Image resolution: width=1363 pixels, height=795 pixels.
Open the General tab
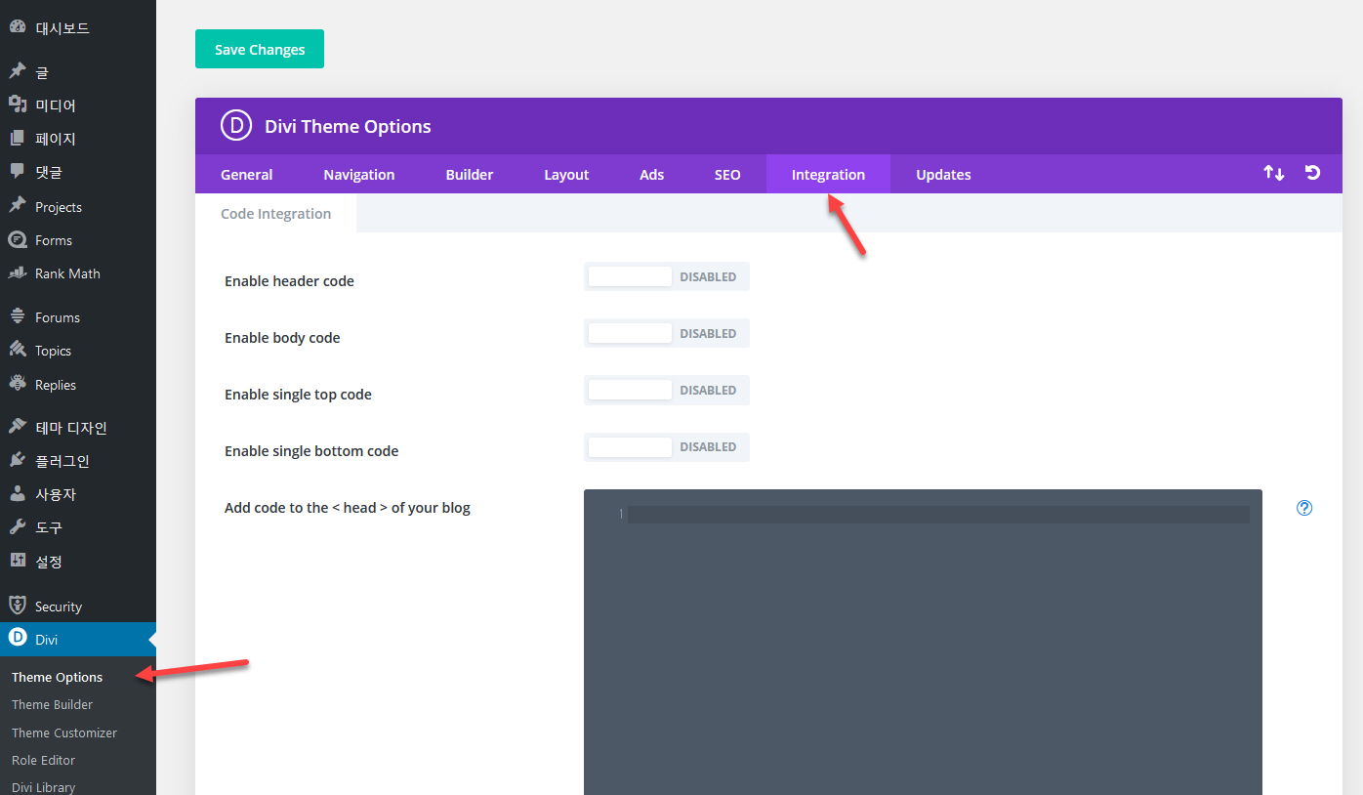coord(246,174)
